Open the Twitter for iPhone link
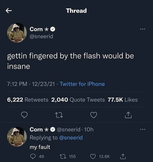Viewport: 153px width, 162px height. pos(82,84)
